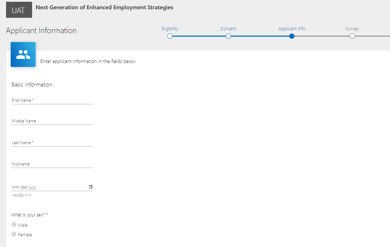The width and height of the screenshot is (390, 247).
Task: Focus the Last Name field
Action: 52,143
